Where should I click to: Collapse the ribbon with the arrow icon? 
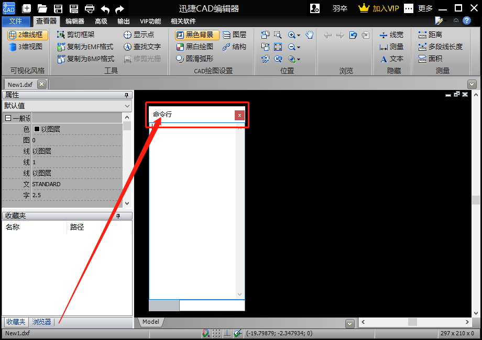click(456, 20)
